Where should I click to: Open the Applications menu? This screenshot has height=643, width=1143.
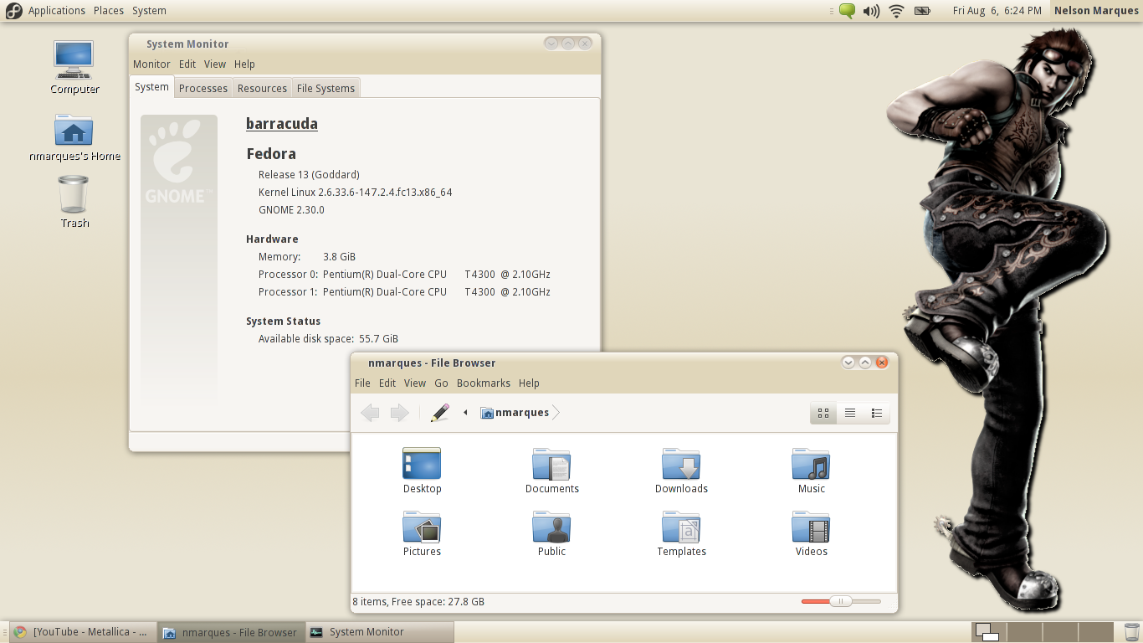click(56, 11)
